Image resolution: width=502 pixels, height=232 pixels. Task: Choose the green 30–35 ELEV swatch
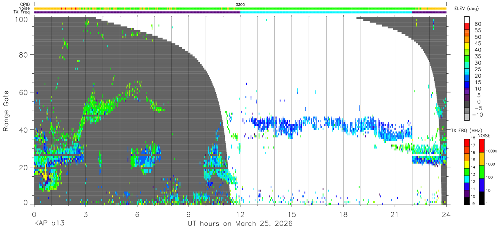pyautogui.click(x=467, y=59)
